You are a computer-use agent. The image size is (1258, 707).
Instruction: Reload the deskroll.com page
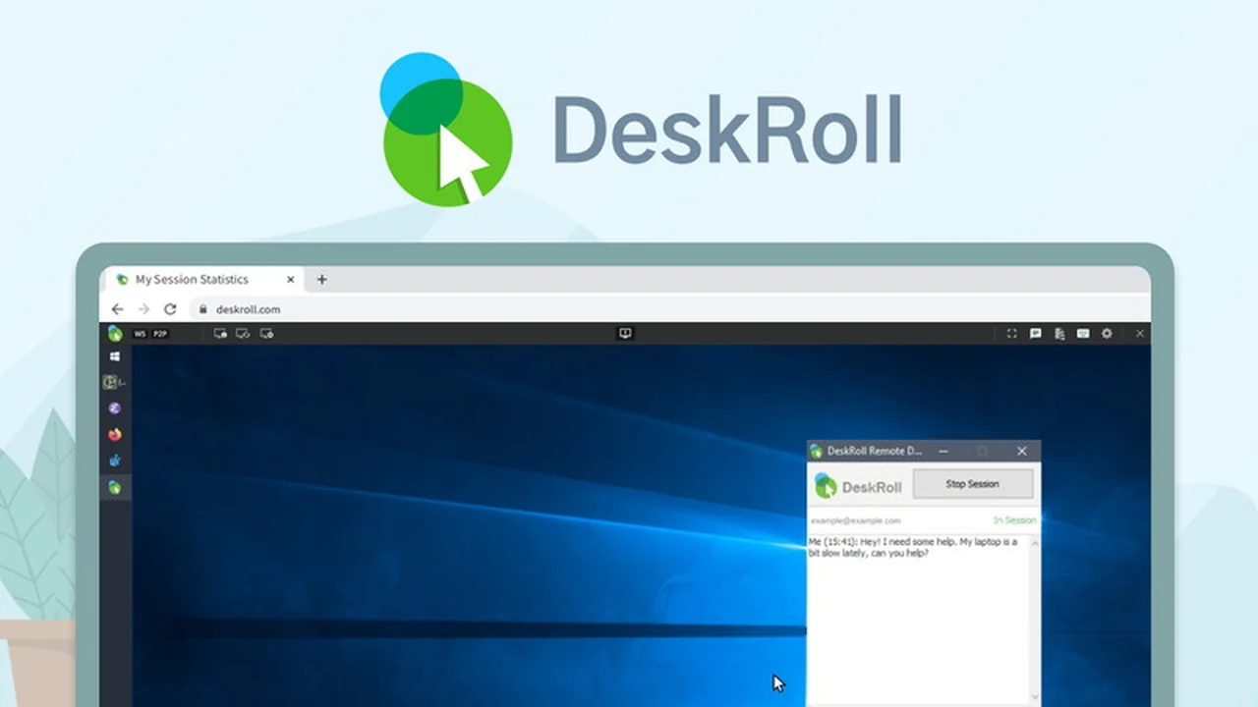(x=170, y=309)
